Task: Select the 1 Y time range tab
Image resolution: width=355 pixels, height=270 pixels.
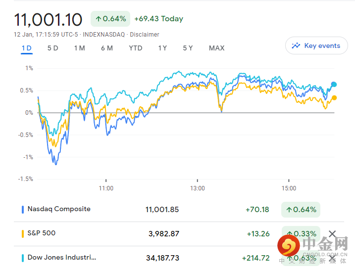Action: pos(162,48)
